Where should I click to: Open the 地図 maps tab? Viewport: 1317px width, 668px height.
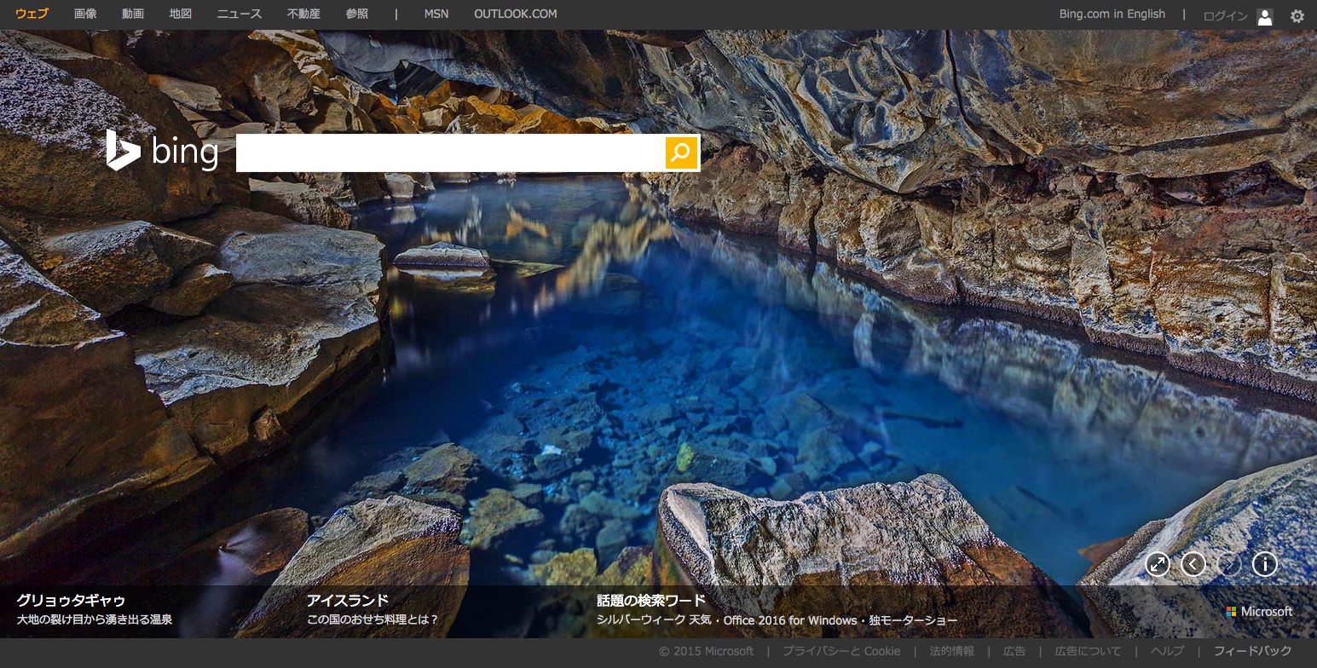(181, 14)
